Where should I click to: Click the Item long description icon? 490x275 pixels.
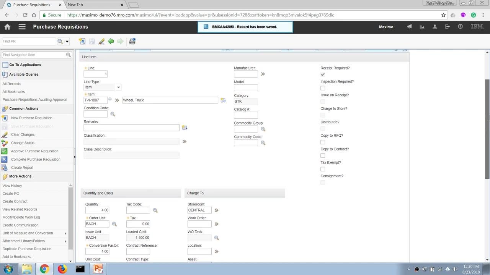(223, 100)
